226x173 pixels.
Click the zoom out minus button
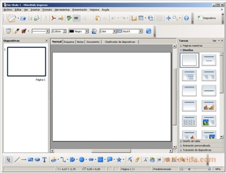pyautogui.click(x=182, y=169)
